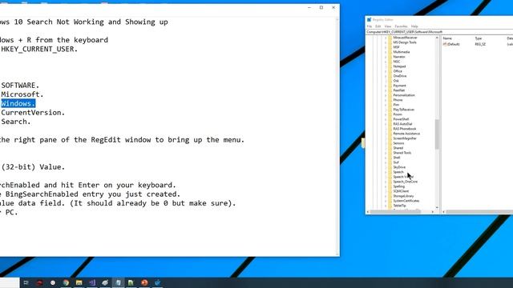This screenshot has width=513, height=288.
Task: Click the folder icon beside the Sensors key
Action: 390,143
